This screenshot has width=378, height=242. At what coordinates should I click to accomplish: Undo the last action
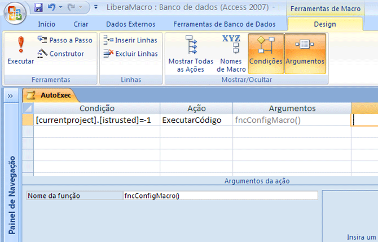pyautogui.click(x=51, y=7)
